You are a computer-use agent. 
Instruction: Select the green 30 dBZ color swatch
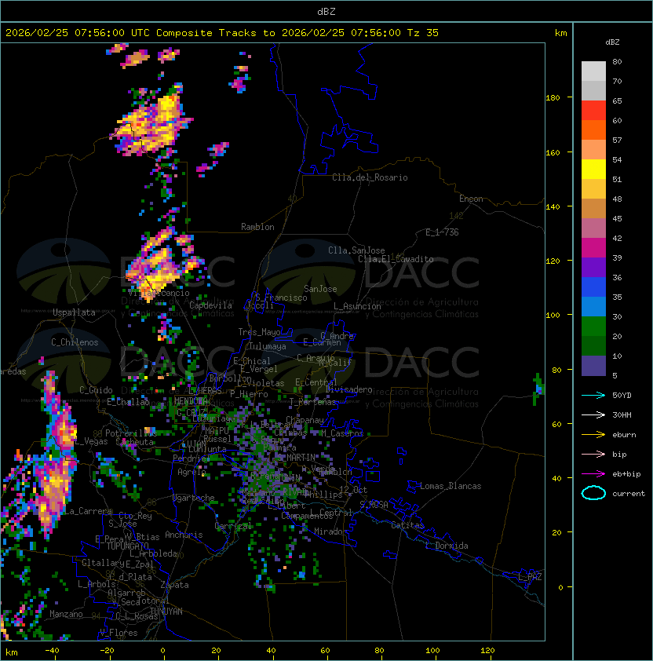pos(593,327)
